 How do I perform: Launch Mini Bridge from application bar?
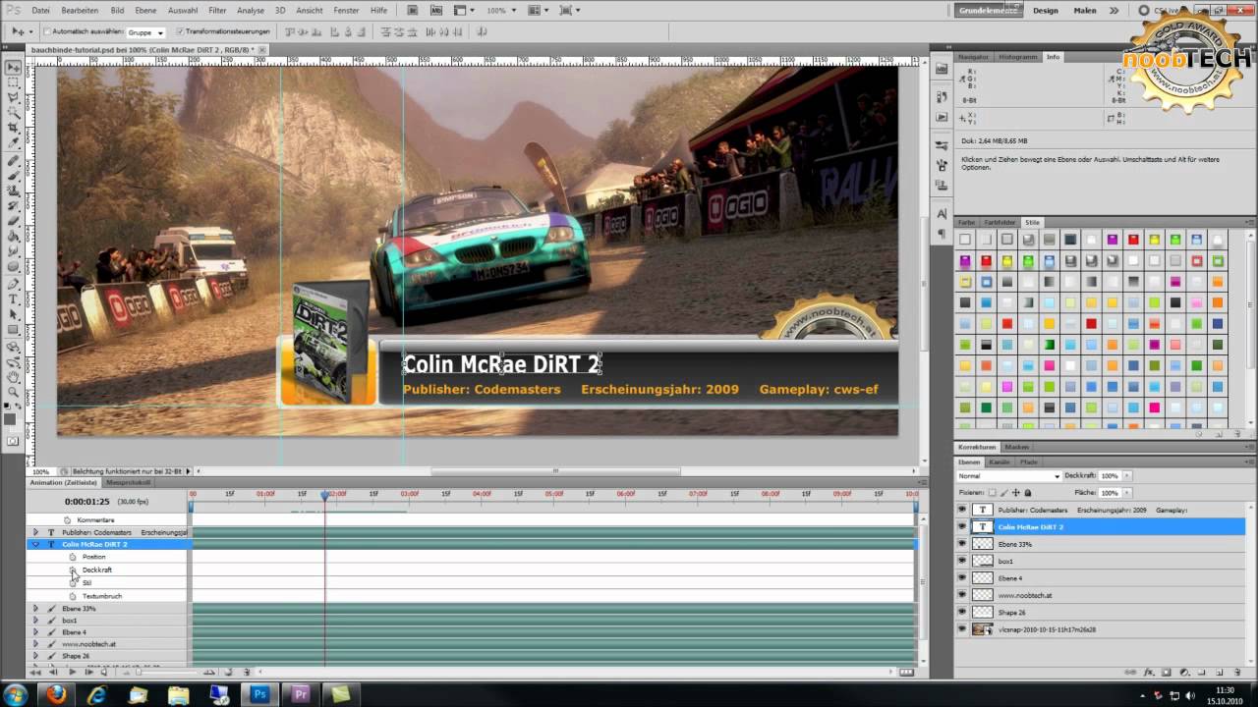click(x=436, y=10)
